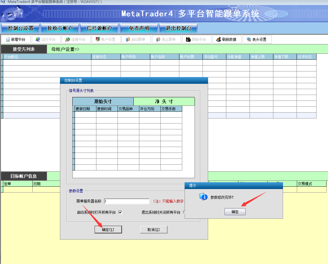Viewport: 328px width, 264px height.
Task: Toggle 启动系统时打开所有平台 checkbox
Action: 120,212
